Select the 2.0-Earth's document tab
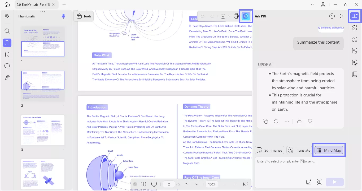 [x=37, y=5]
